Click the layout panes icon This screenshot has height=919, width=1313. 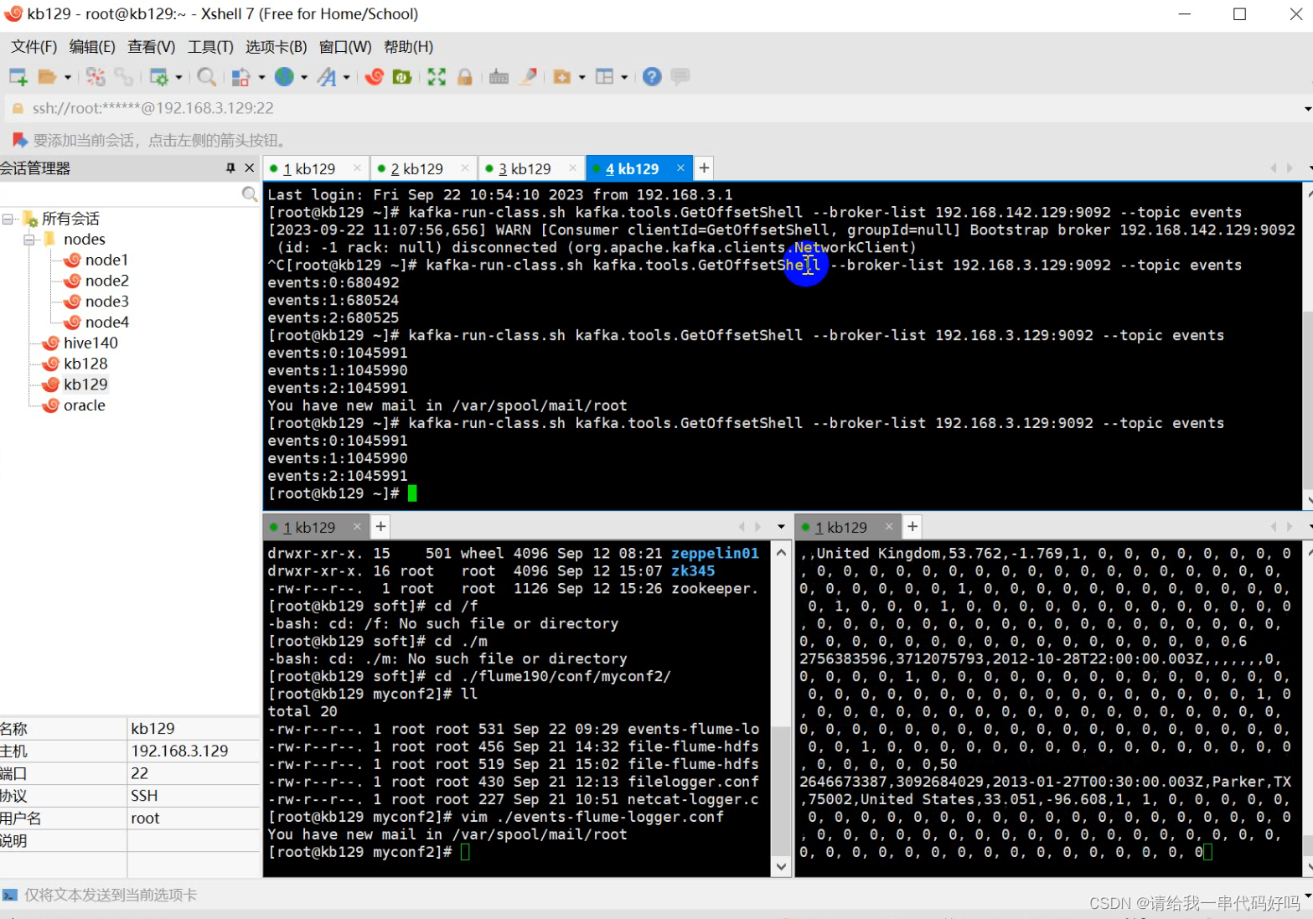(x=604, y=77)
